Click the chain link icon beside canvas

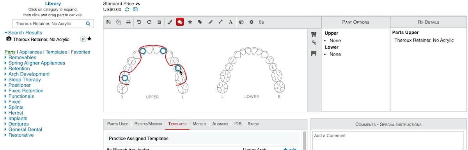click(x=314, y=43)
